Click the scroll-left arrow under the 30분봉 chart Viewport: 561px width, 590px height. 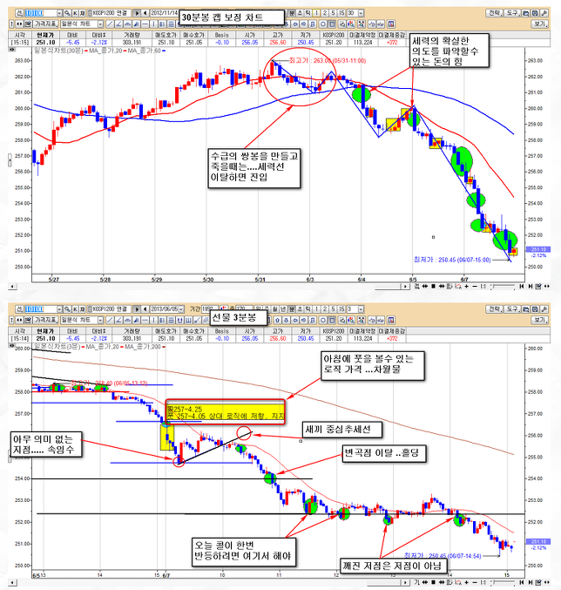tap(12, 287)
